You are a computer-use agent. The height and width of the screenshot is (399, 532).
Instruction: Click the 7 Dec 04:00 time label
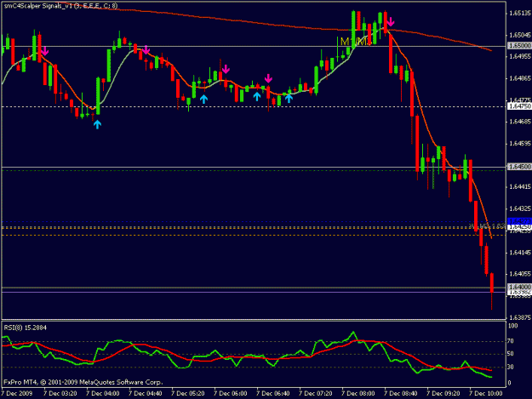coord(103,393)
